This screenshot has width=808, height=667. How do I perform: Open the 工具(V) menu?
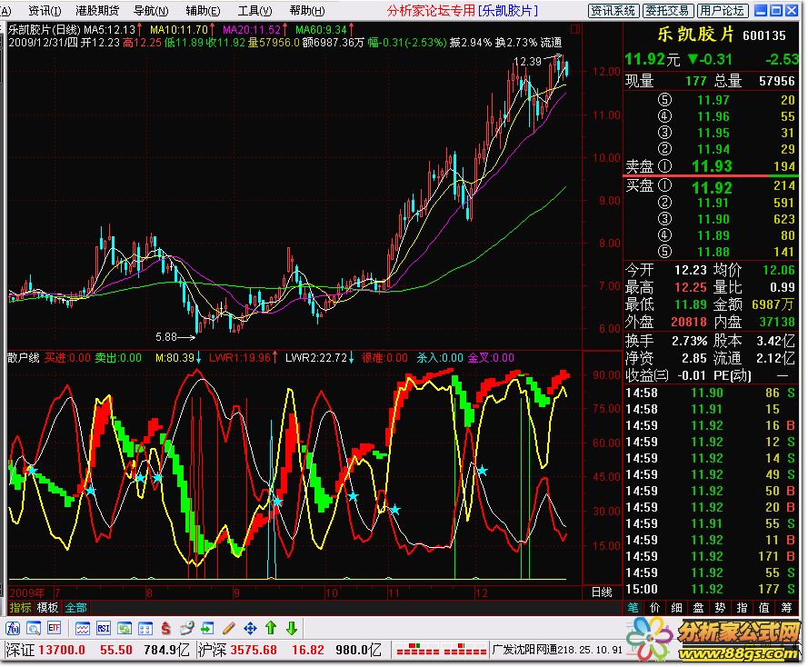pyautogui.click(x=255, y=10)
